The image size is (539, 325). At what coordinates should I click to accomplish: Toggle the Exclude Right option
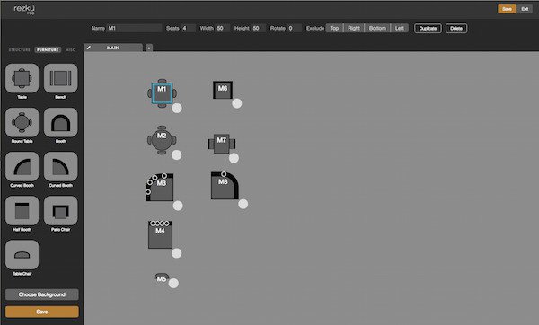(354, 28)
